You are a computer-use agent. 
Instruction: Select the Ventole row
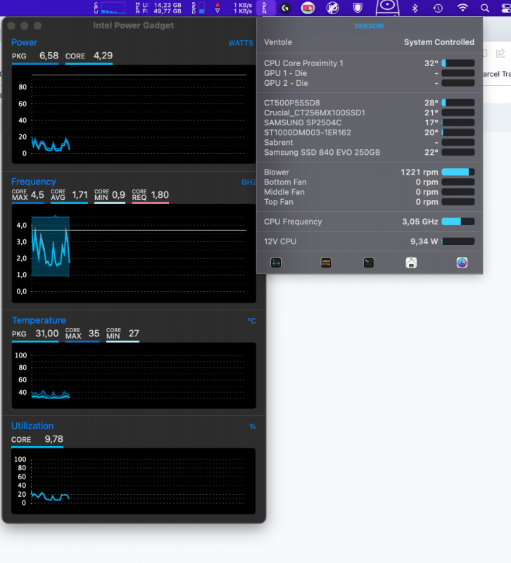click(369, 42)
